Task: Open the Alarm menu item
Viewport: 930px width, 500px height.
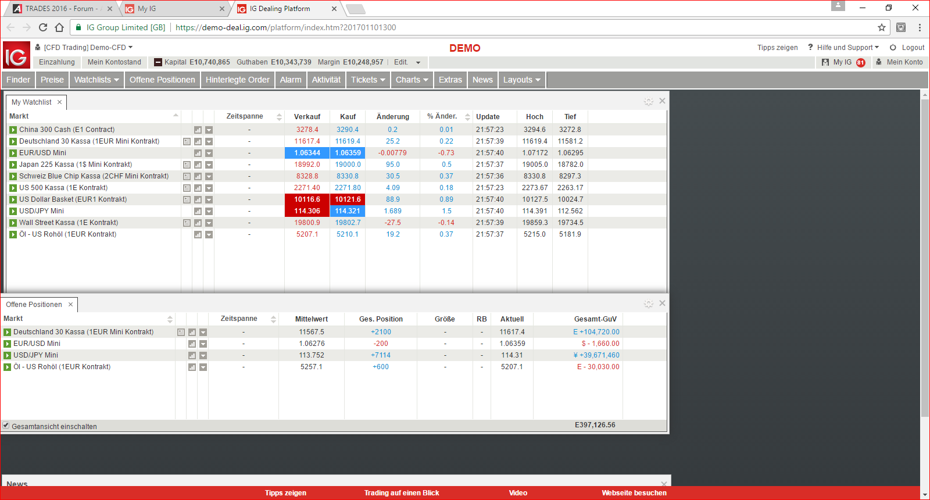Action: coord(291,80)
